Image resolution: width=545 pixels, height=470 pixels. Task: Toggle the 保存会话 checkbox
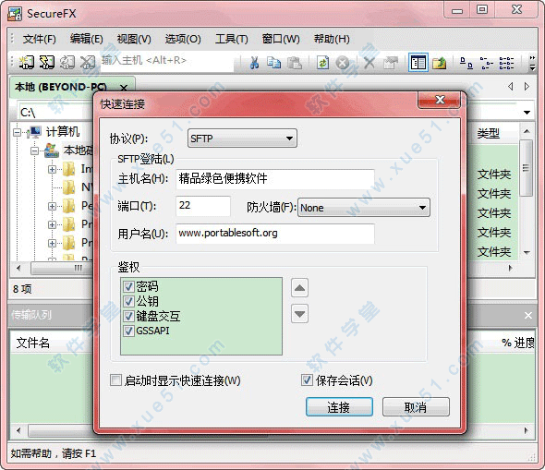pyautogui.click(x=307, y=380)
